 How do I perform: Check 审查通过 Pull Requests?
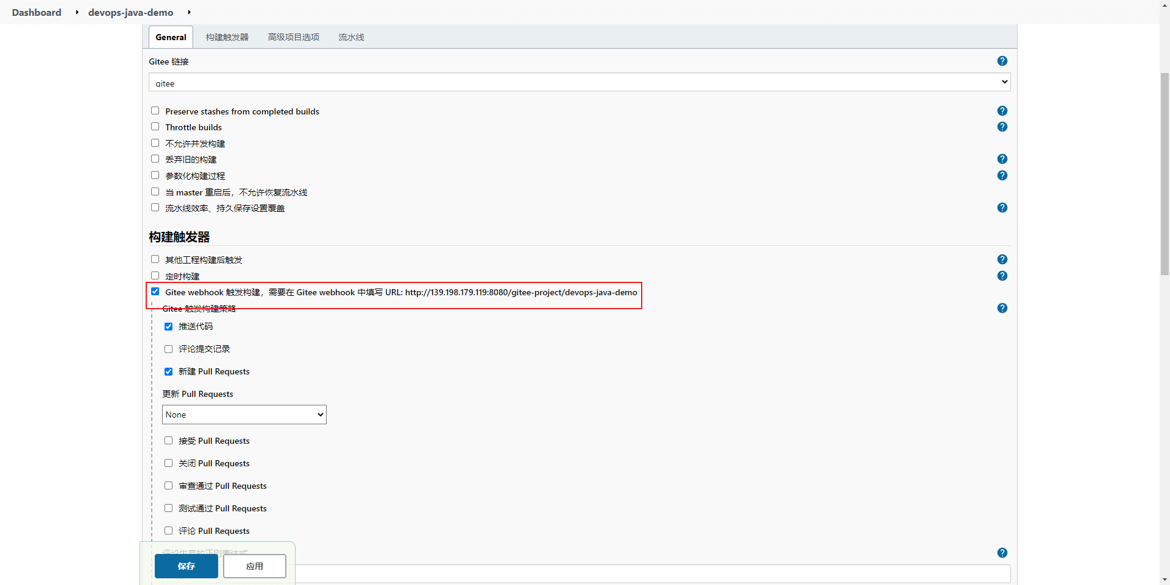[168, 486]
